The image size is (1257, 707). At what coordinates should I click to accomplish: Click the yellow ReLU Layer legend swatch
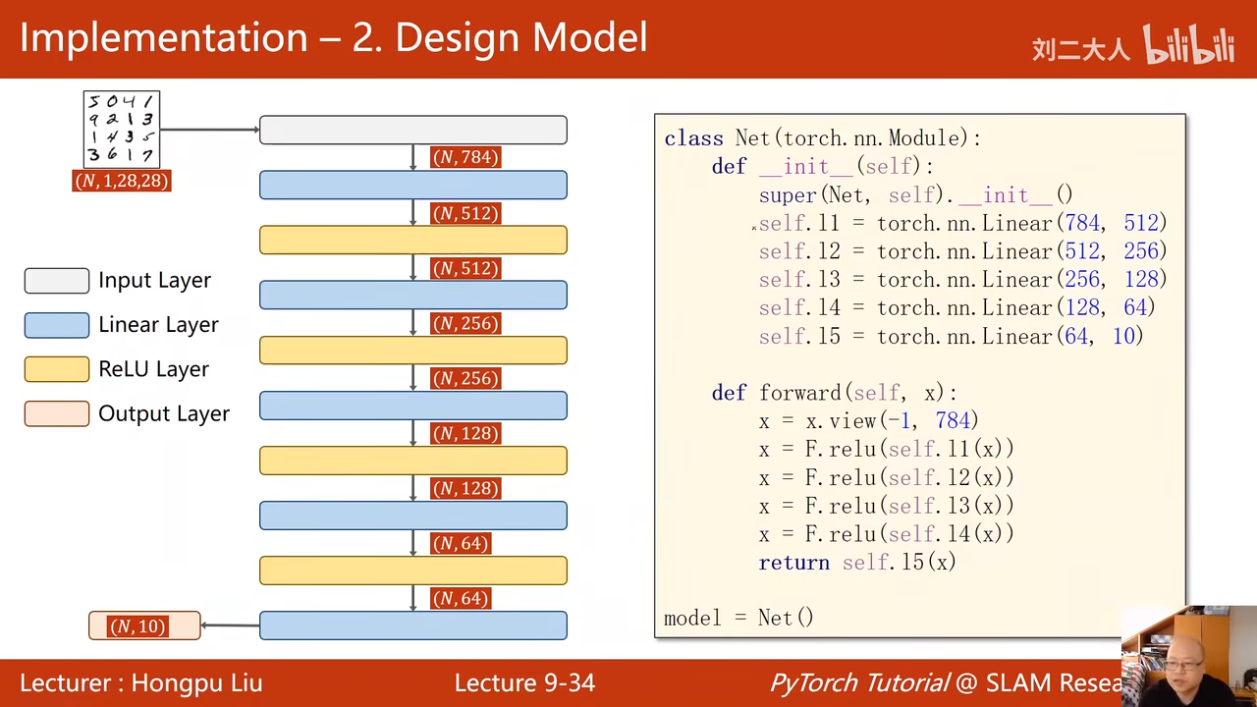click(56, 369)
